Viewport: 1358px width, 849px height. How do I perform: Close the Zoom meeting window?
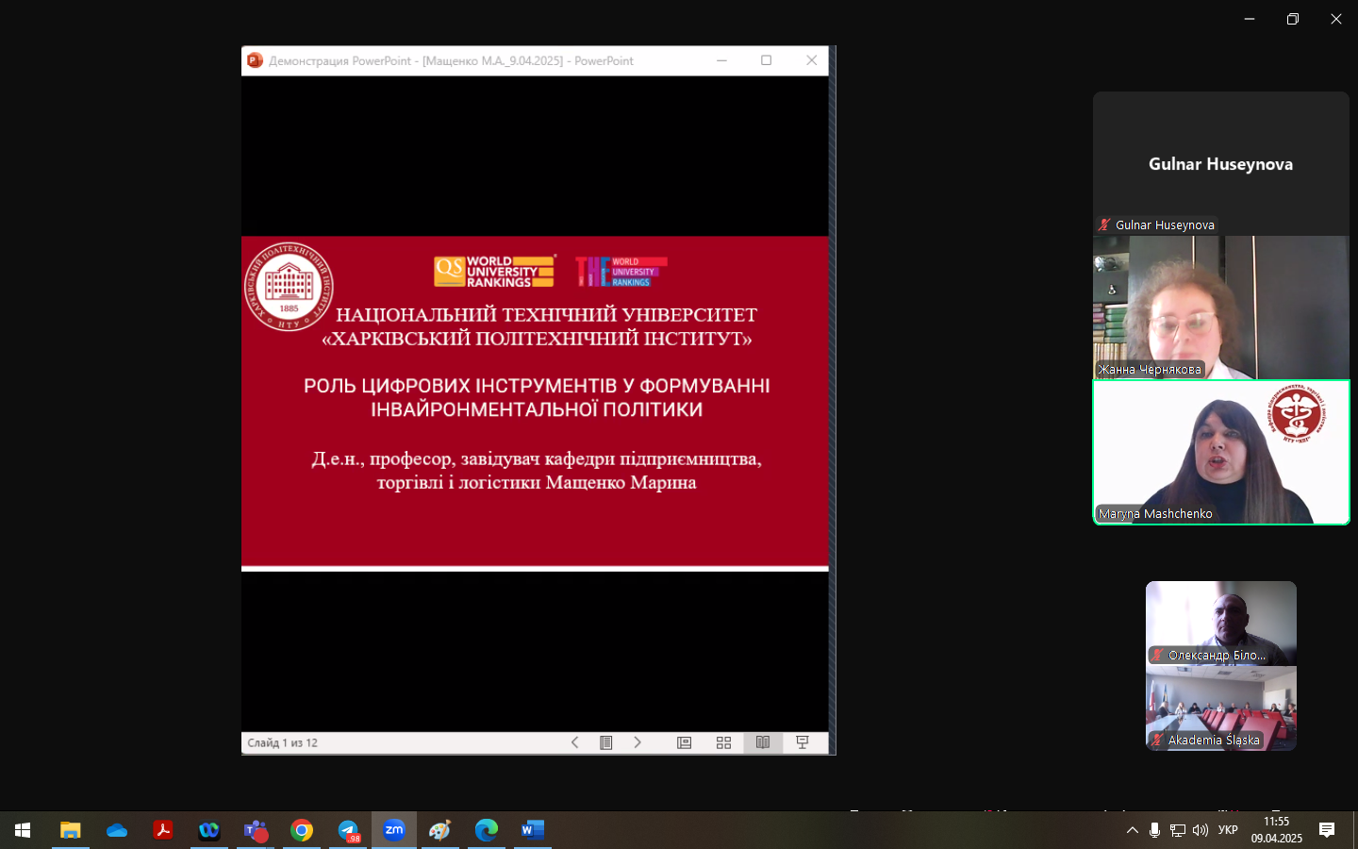click(1336, 19)
